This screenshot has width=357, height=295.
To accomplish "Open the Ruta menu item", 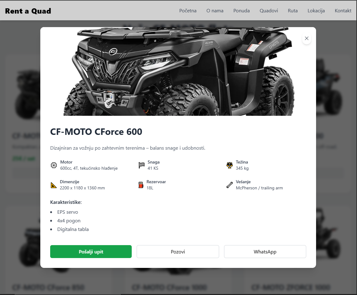I will click(293, 11).
